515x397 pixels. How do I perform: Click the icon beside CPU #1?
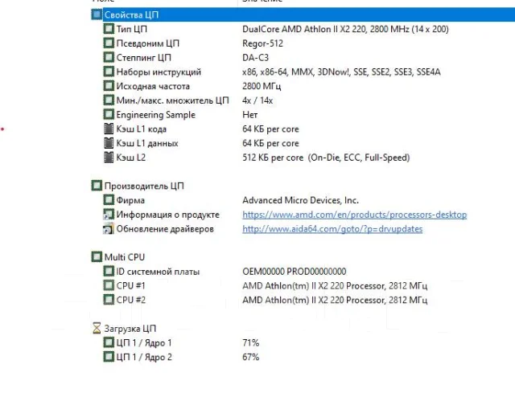pos(109,285)
